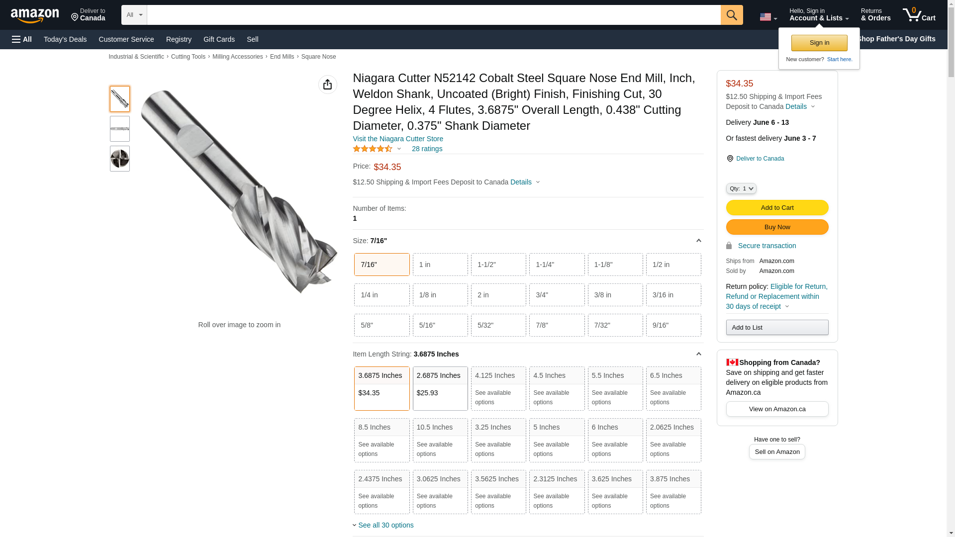Open the search category All dropdown

click(134, 15)
